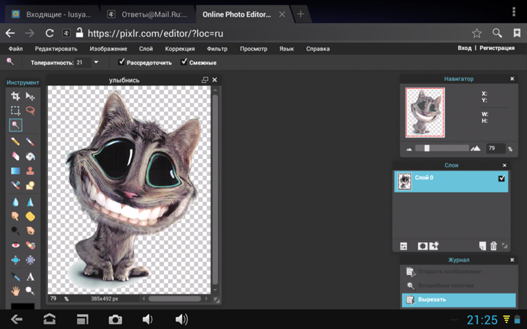The height and width of the screenshot is (329, 527).
Task: Open the Язык menu
Action: pyautogui.click(x=287, y=49)
